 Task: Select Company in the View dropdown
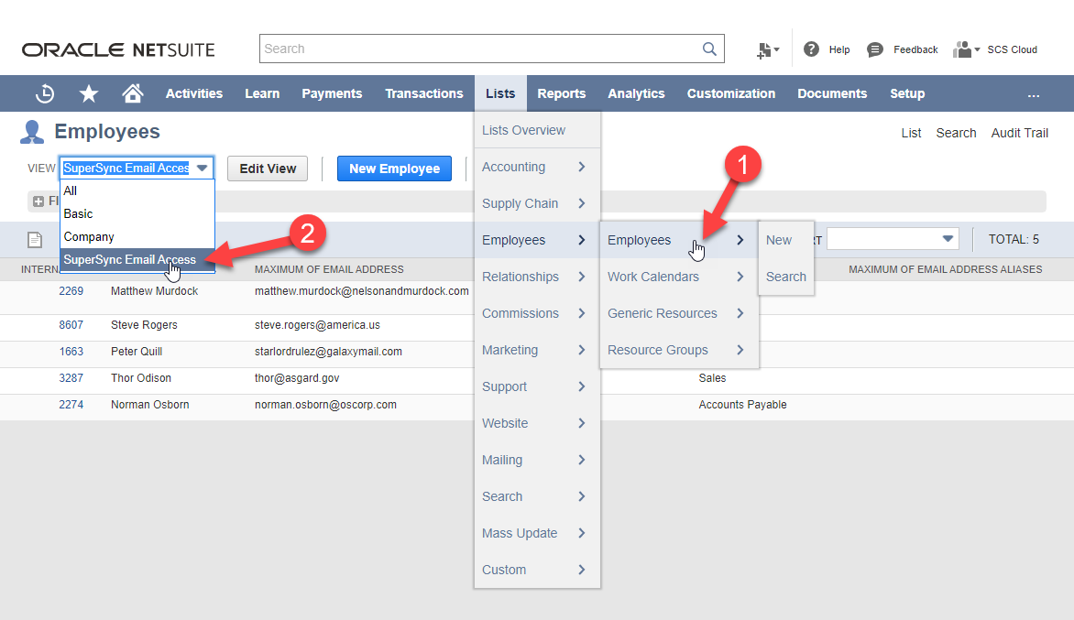coord(137,237)
